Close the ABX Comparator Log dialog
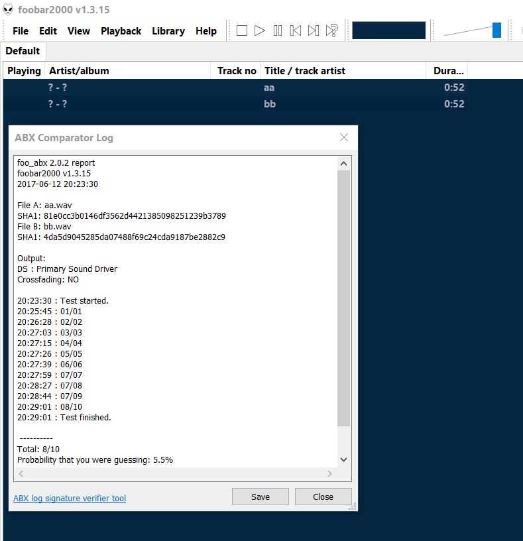Viewport: 523px width, 541px height. (x=343, y=137)
